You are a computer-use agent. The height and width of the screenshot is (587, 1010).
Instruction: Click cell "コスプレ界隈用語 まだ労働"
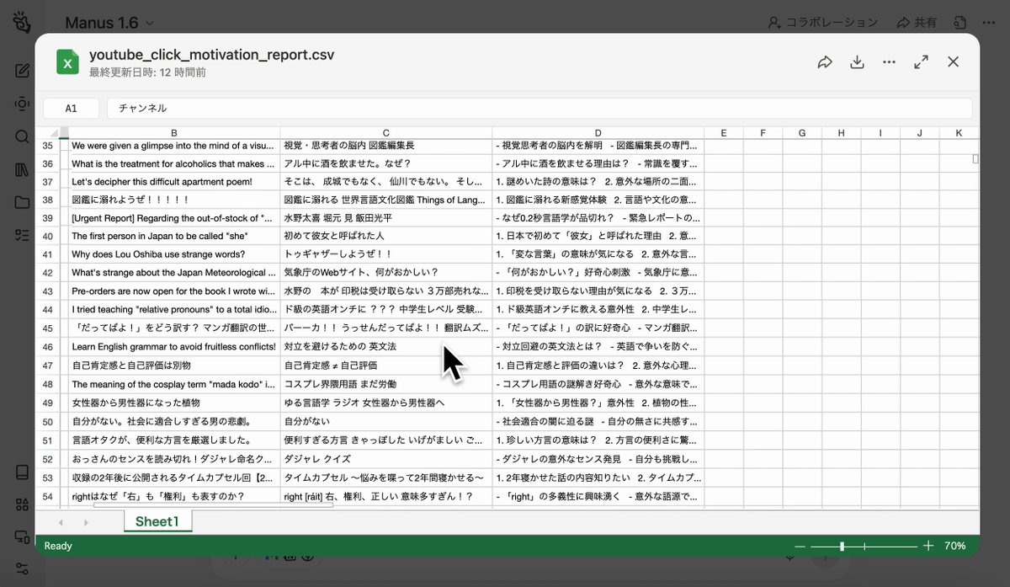tap(386, 384)
